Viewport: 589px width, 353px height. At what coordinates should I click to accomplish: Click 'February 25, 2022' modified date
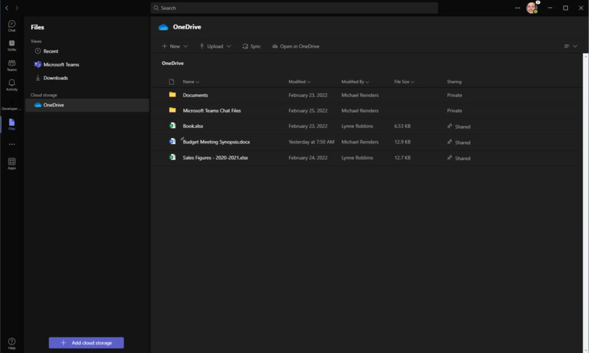pyautogui.click(x=308, y=111)
